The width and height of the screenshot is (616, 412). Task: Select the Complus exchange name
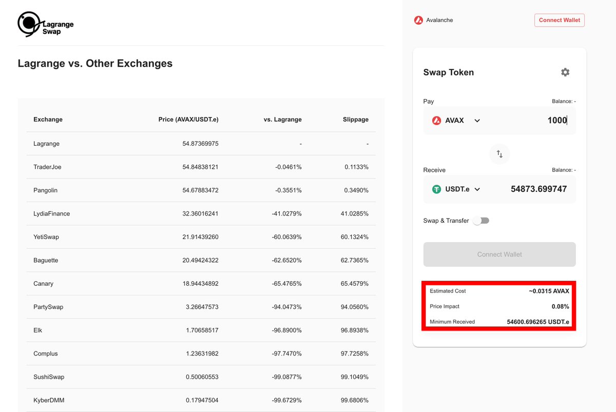click(46, 354)
